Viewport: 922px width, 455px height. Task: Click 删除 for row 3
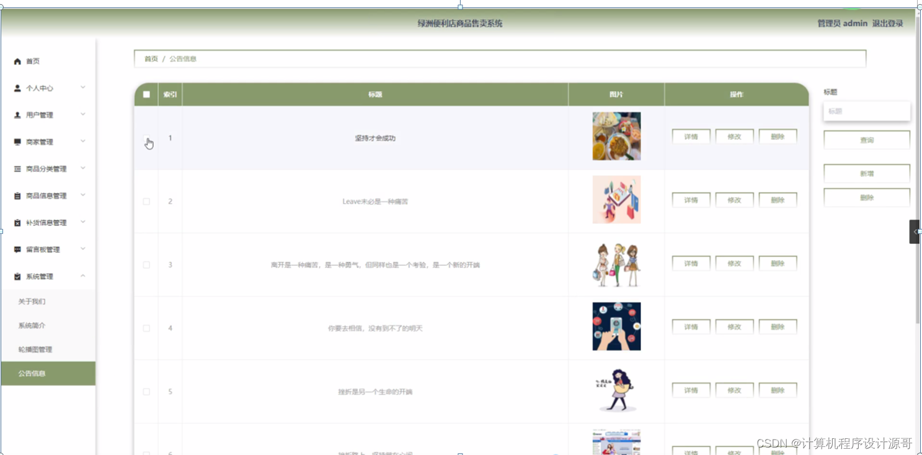778,264
